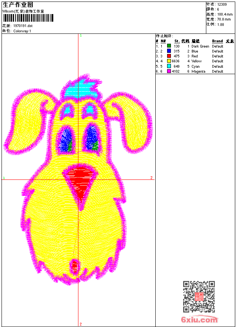
Task: Click the red axis marker 2 at right
Action: point(151,178)
